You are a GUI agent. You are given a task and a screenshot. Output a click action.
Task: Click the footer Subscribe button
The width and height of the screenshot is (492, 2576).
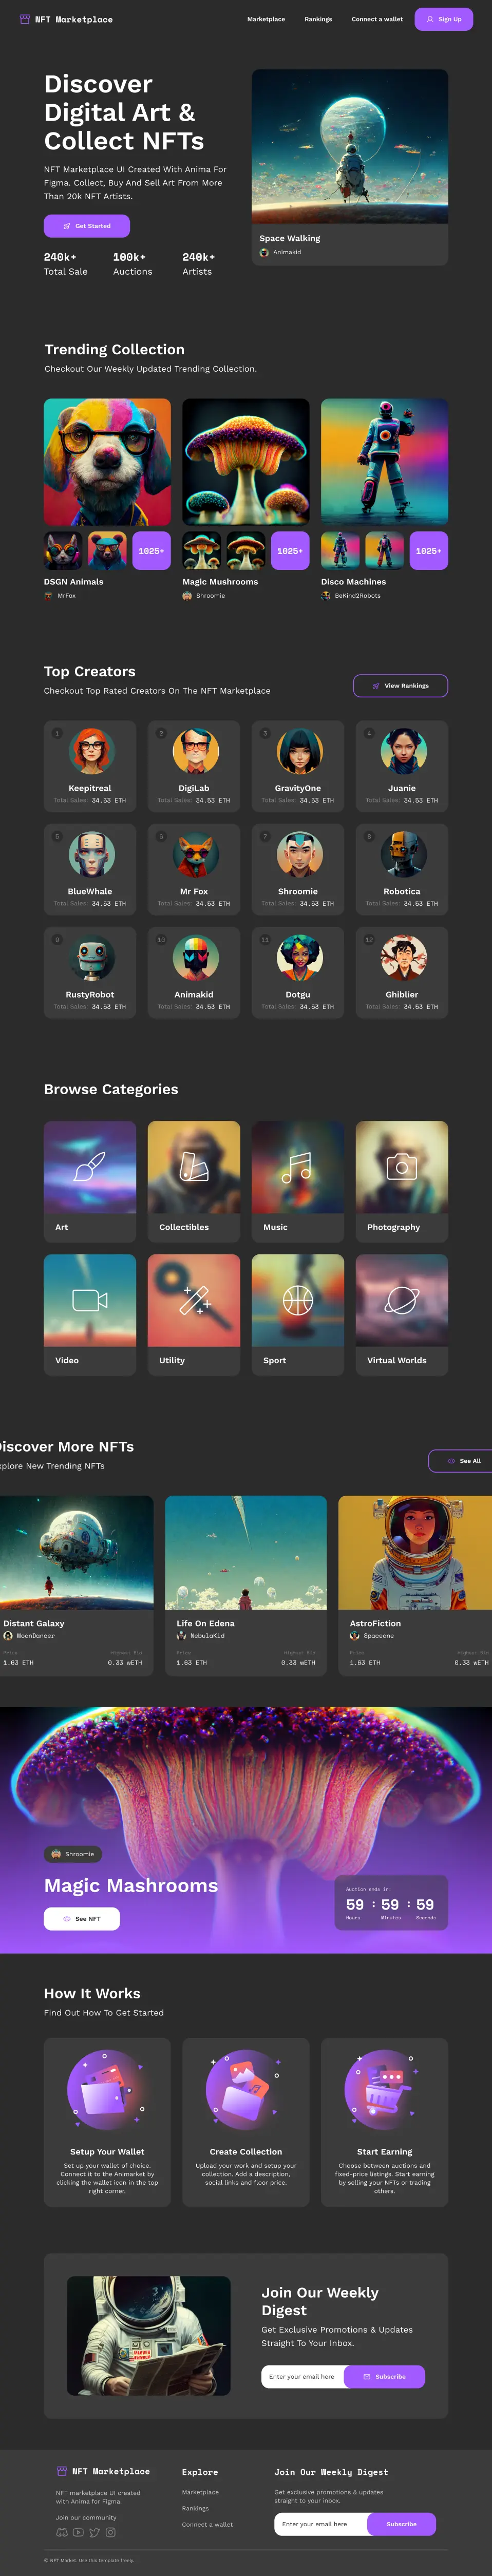click(x=402, y=2524)
